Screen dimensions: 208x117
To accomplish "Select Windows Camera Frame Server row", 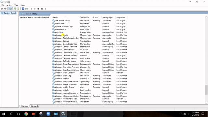I will [90, 47].
